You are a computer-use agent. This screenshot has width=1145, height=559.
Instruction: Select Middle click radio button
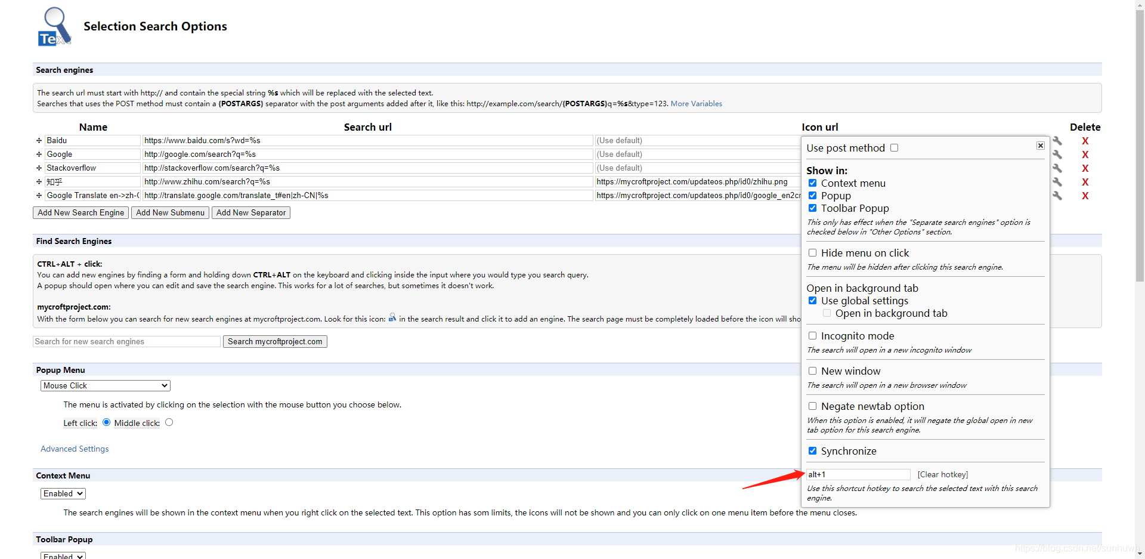(x=169, y=422)
